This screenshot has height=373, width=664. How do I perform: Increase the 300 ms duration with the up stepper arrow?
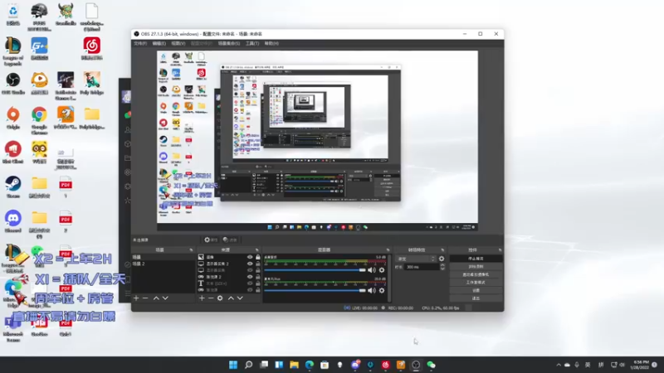[x=442, y=265]
